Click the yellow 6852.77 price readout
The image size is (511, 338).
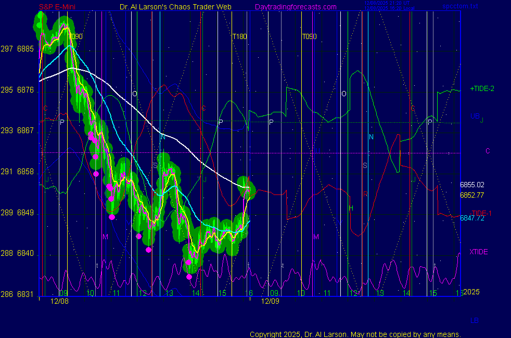(x=472, y=196)
